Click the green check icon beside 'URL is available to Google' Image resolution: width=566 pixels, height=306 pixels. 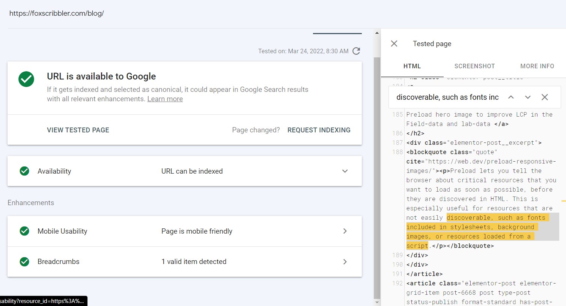[x=26, y=79]
